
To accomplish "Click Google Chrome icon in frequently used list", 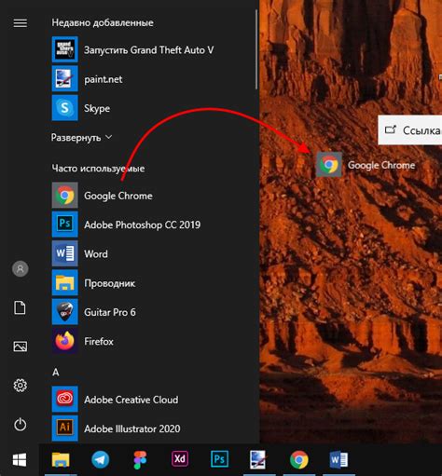I will 64,195.
